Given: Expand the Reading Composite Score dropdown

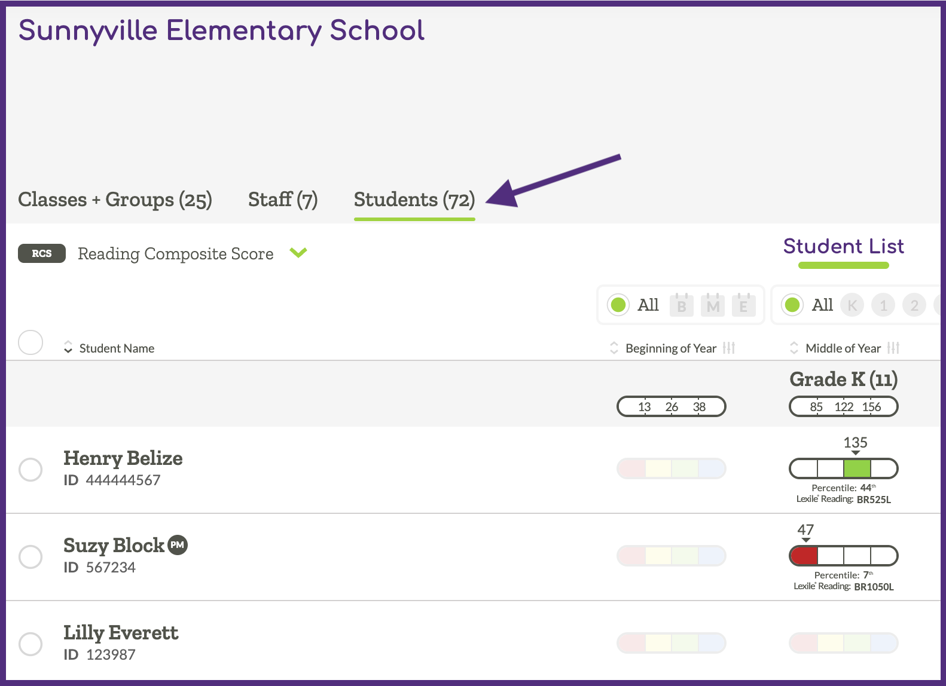Looking at the screenshot, I should pyautogui.click(x=299, y=253).
